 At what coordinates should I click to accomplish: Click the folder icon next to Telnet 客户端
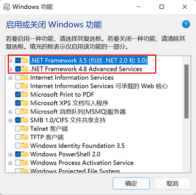pos(25,129)
